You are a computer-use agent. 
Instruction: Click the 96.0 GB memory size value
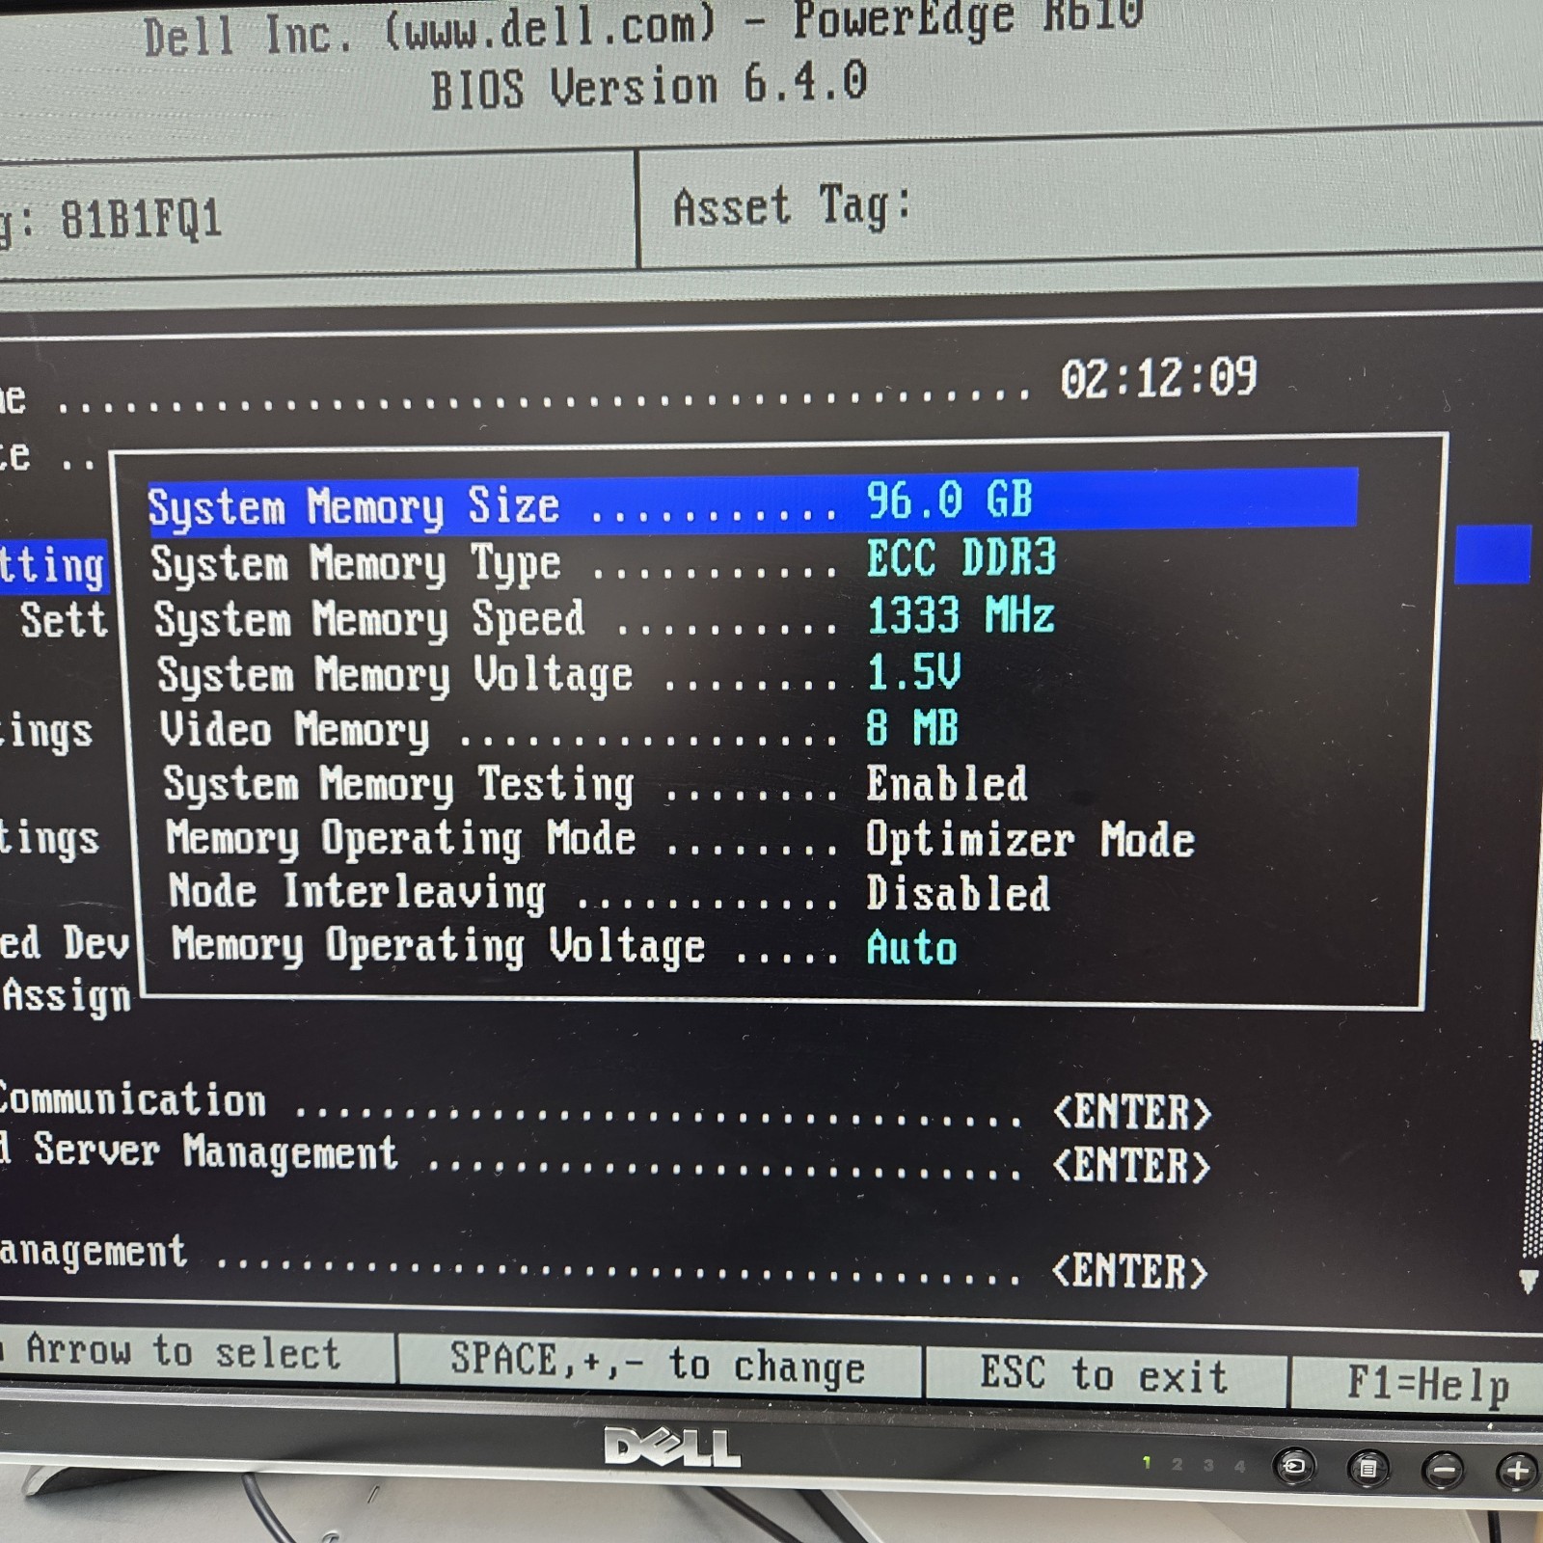pos(949,500)
